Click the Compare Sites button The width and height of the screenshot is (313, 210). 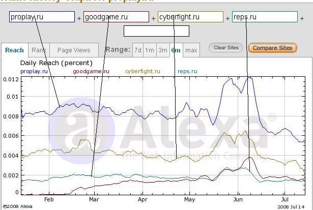click(x=272, y=48)
